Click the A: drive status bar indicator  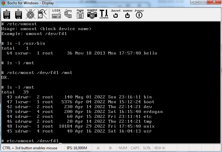click(99, 148)
